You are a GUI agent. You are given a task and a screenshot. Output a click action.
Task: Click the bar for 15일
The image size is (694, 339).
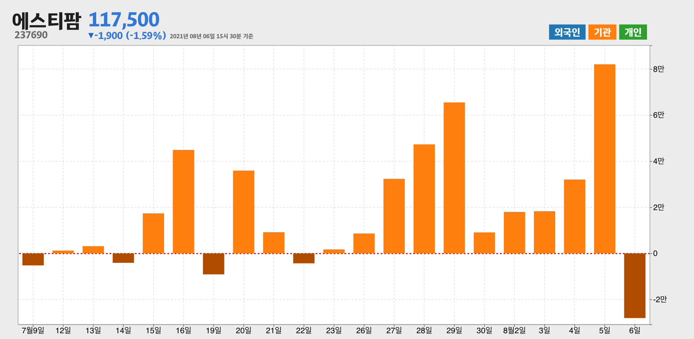(x=153, y=233)
